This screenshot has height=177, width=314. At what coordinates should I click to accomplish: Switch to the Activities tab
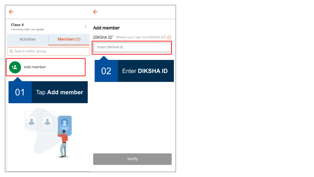(27, 39)
